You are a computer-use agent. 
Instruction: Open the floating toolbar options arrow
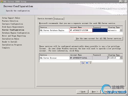(91, 63)
